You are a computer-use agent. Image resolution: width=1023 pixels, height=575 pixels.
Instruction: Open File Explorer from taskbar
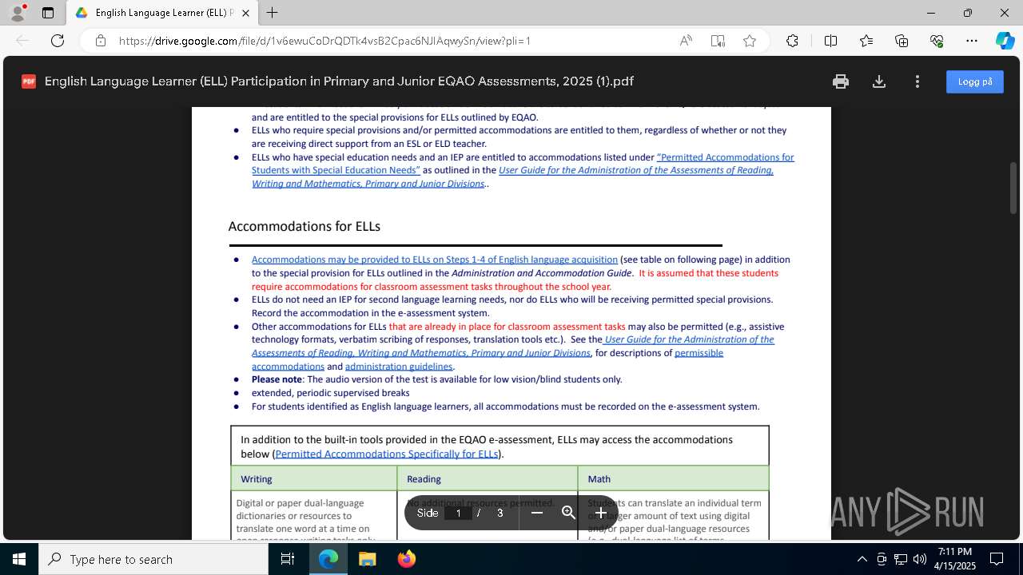click(x=367, y=559)
